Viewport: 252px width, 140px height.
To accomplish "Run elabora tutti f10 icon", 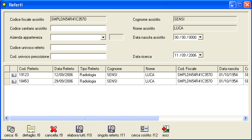I will [x=79, y=129].
